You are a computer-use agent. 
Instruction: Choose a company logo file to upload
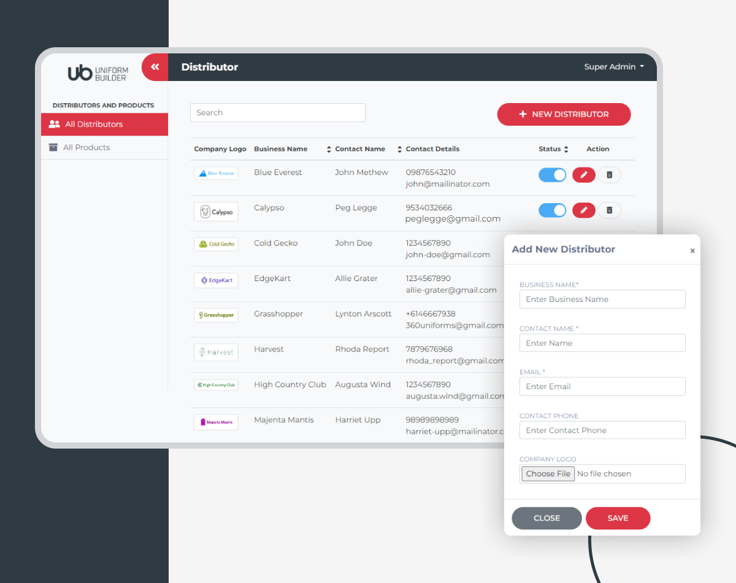click(x=548, y=473)
